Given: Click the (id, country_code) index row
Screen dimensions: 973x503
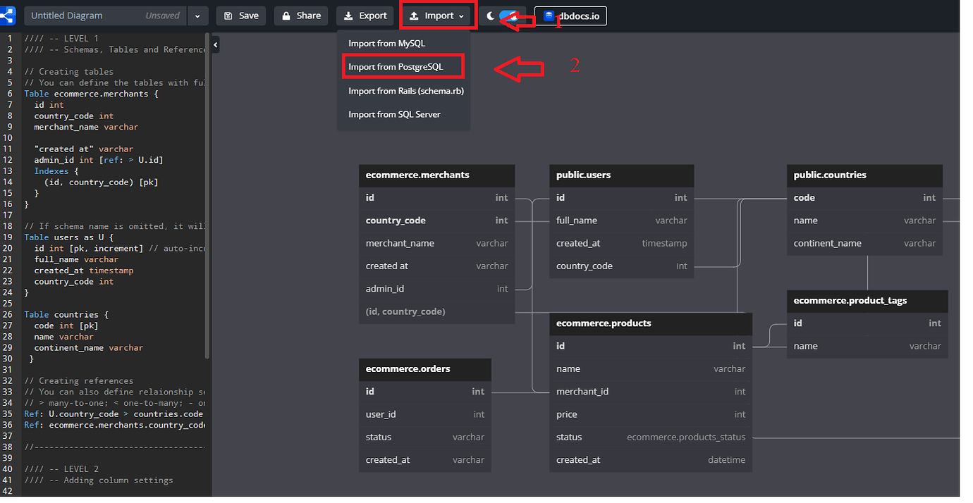Looking at the screenshot, I should coord(436,311).
